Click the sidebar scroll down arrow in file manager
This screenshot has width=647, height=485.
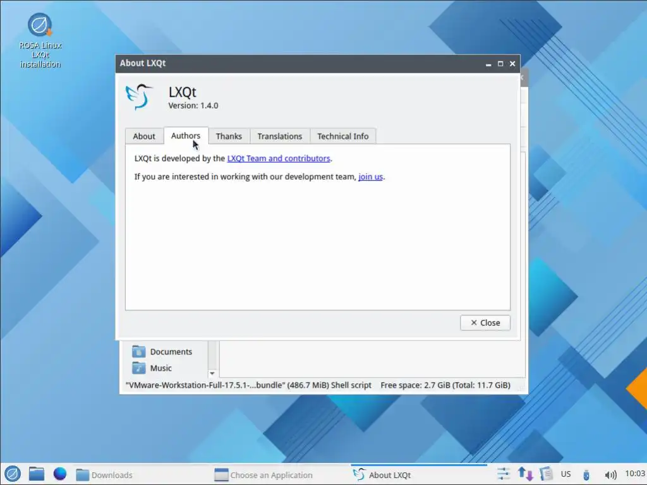tap(212, 373)
